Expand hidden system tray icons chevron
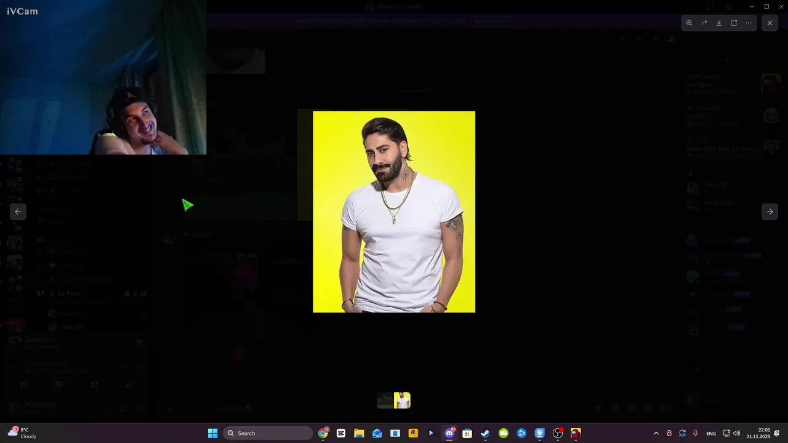The height and width of the screenshot is (443, 788). coord(656,433)
